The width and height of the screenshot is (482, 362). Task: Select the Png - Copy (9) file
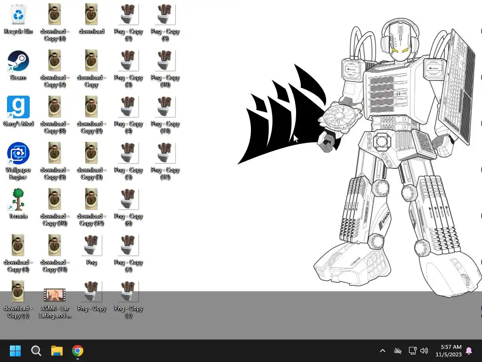click(165, 23)
